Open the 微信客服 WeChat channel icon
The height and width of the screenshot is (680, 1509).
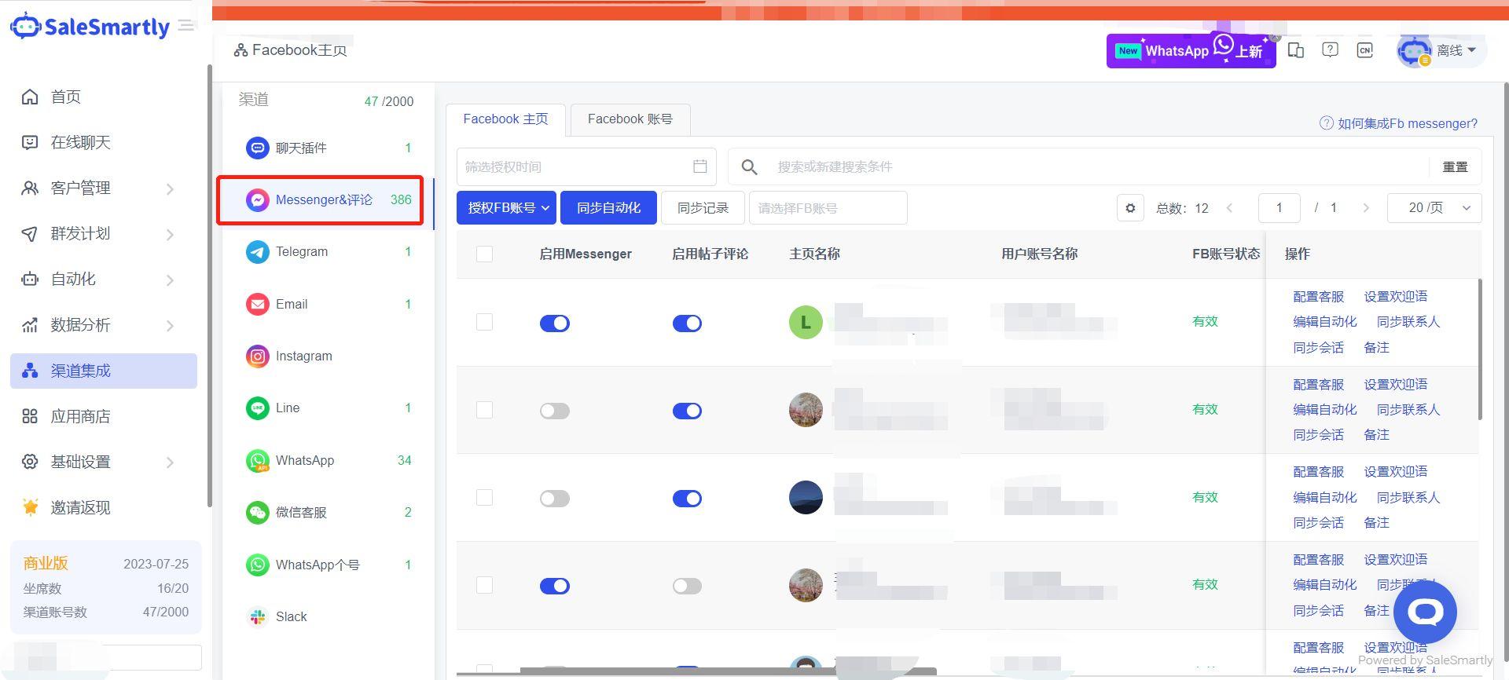(257, 513)
